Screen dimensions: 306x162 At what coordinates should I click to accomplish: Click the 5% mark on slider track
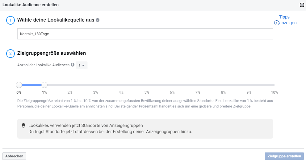pos(147,85)
